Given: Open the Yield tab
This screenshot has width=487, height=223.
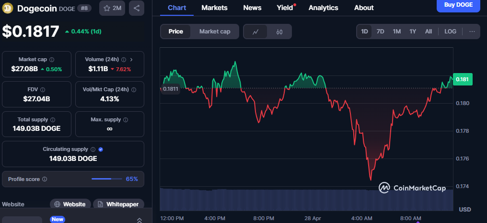Looking at the screenshot, I should tap(285, 8).
